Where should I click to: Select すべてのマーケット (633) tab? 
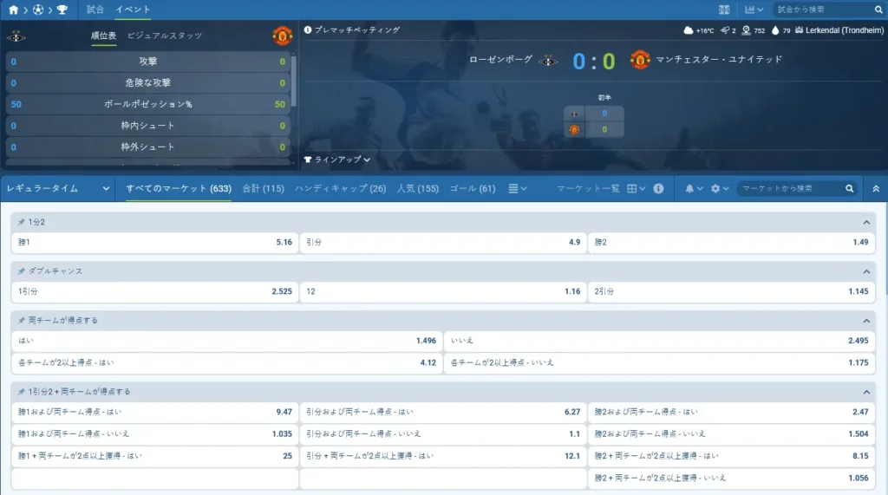point(179,189)
